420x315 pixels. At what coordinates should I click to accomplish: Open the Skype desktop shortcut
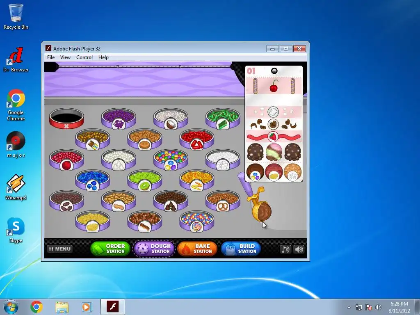point(16,230)
